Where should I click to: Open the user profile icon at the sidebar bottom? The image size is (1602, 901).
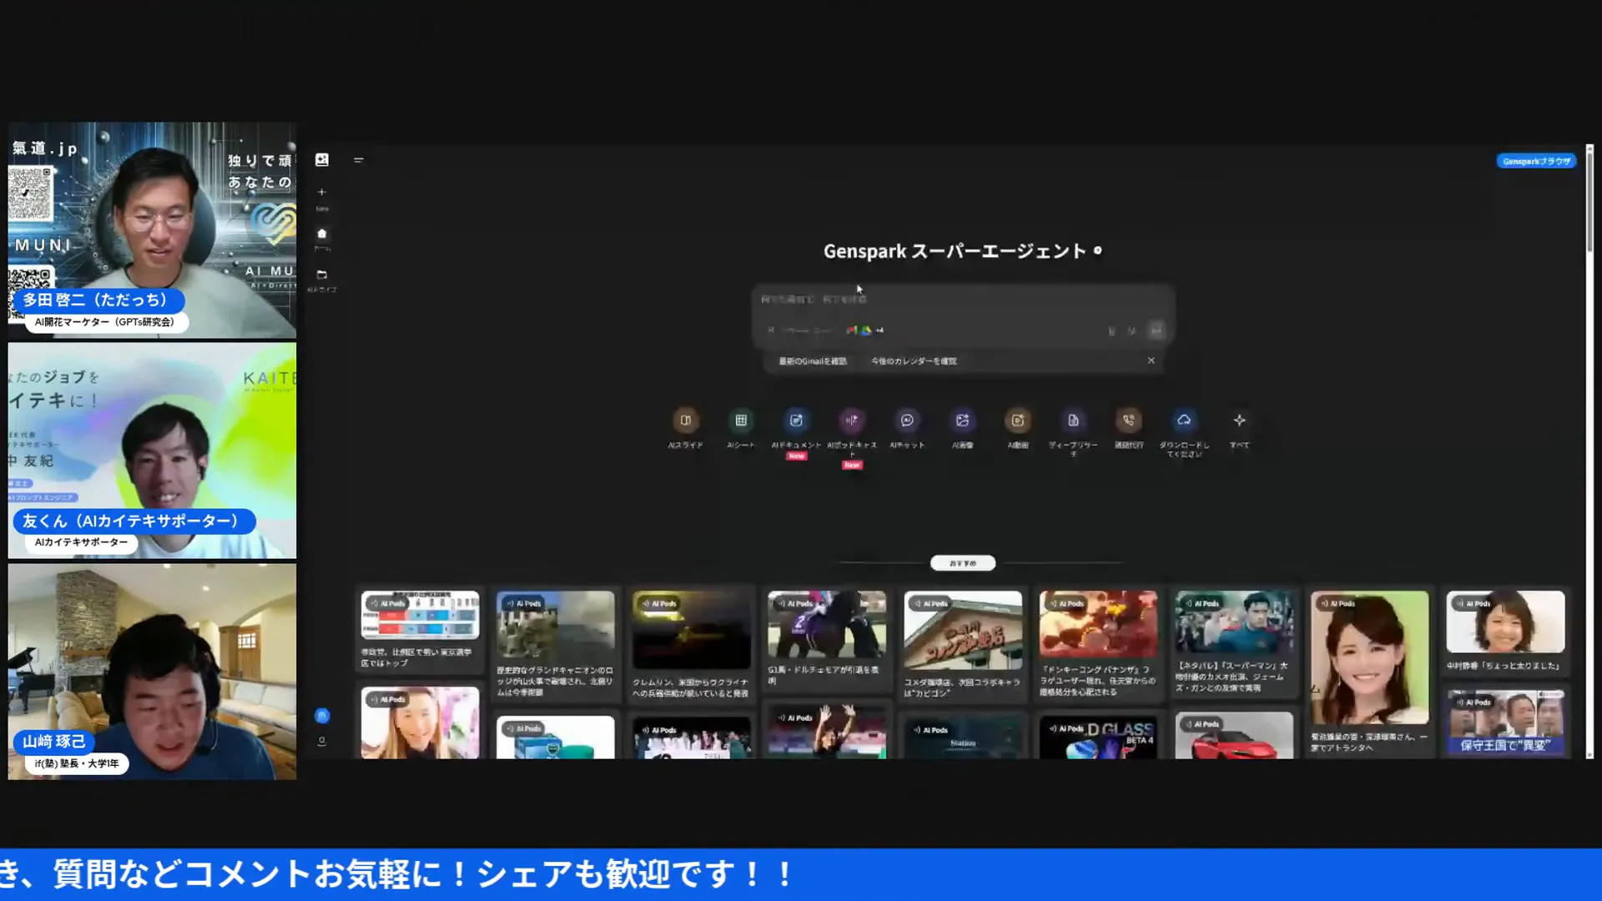point(322,741)
